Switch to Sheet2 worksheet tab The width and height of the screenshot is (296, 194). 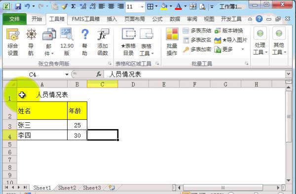(67, 188)
